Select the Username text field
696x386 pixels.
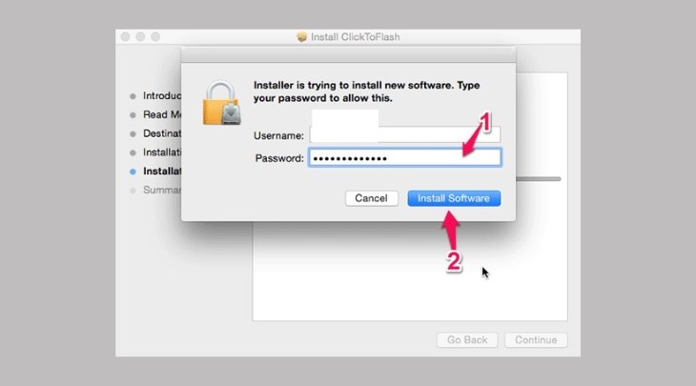[x=405, y=135]
